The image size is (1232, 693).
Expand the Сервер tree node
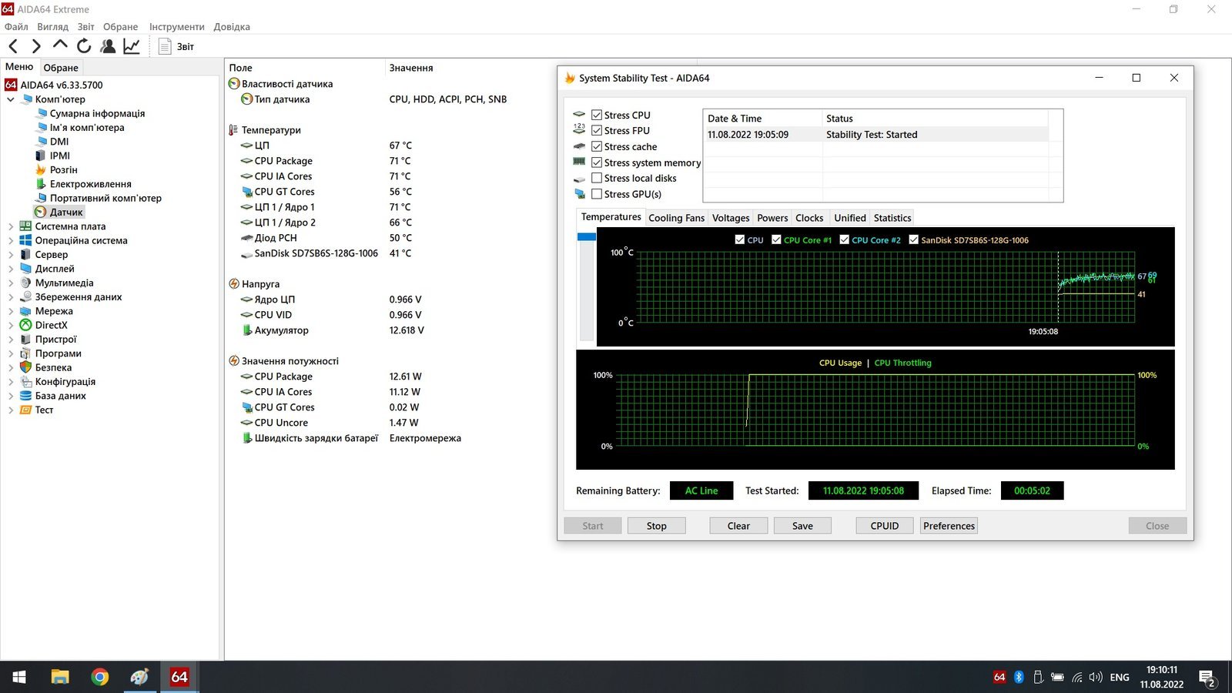point(11,255)
